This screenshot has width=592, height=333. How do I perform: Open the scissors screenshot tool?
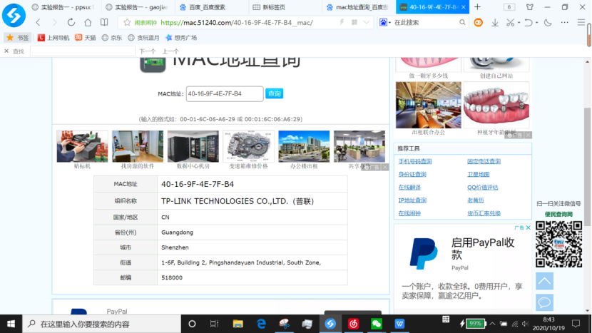511,23
